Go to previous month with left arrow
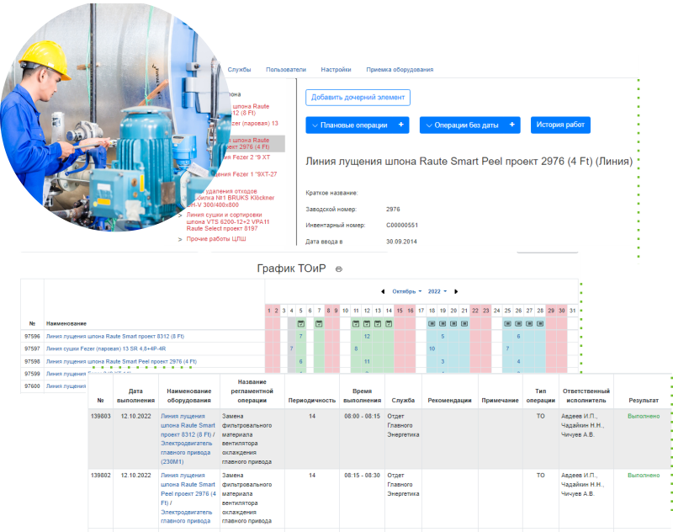The height and width of the screenshot is (532, 673). click(383, 291)
